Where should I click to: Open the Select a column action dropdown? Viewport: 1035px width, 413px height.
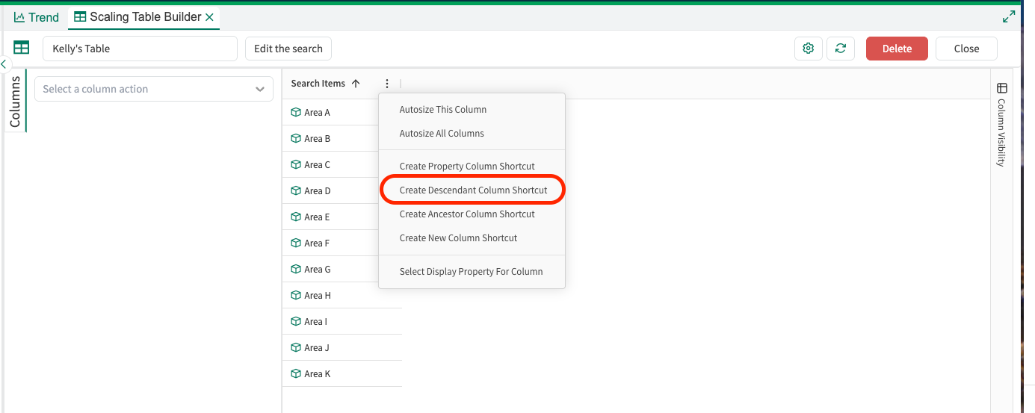pyautogui.click(x=153, y=89)
